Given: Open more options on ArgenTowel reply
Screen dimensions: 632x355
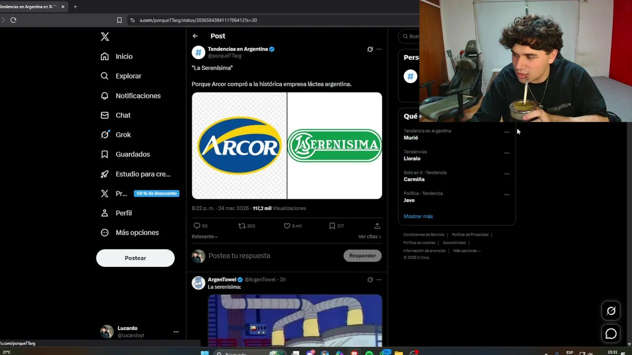Looking at the screenshot, I should pyautogui.click(x=379, y=280).
